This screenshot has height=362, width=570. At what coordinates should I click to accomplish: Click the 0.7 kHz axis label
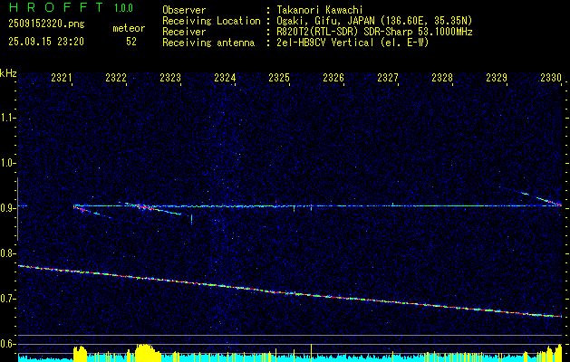(x=8, y=299)
